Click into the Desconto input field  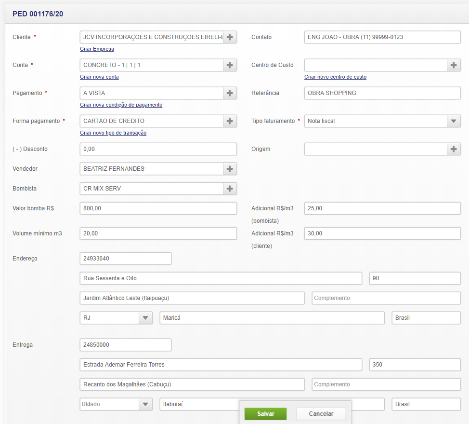[x=158, y=149]
